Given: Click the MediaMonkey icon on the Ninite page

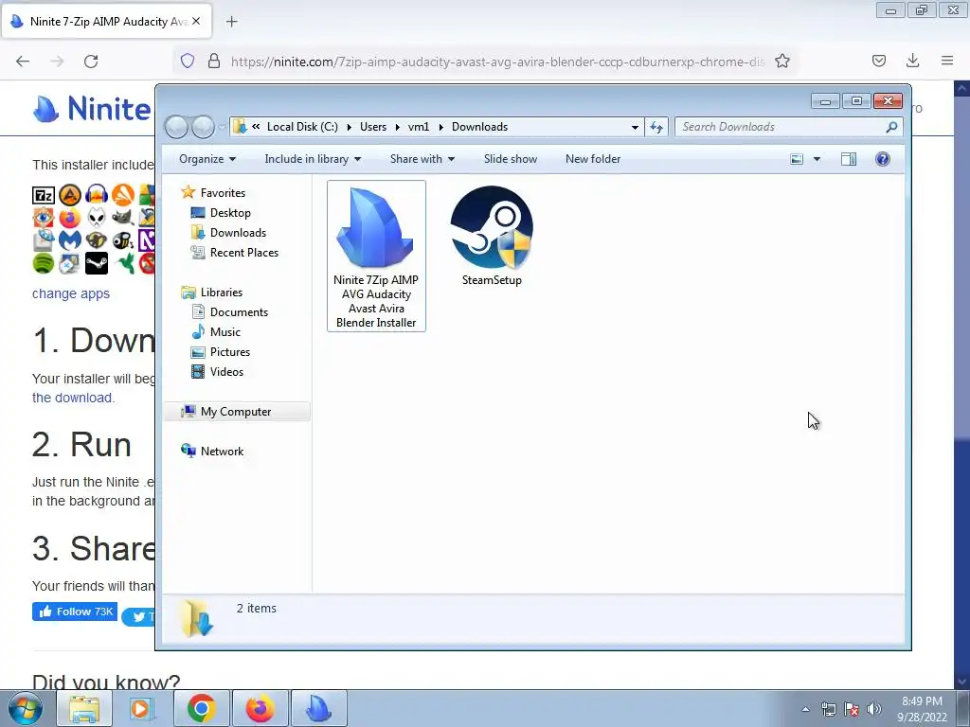Looking at the screenshot, I should point(97,240).
